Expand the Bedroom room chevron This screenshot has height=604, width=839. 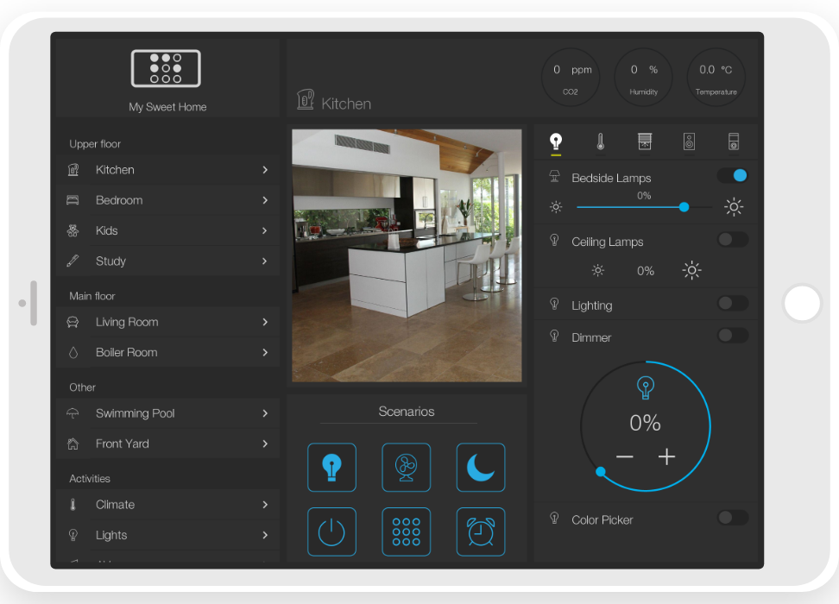coord(265,200)
